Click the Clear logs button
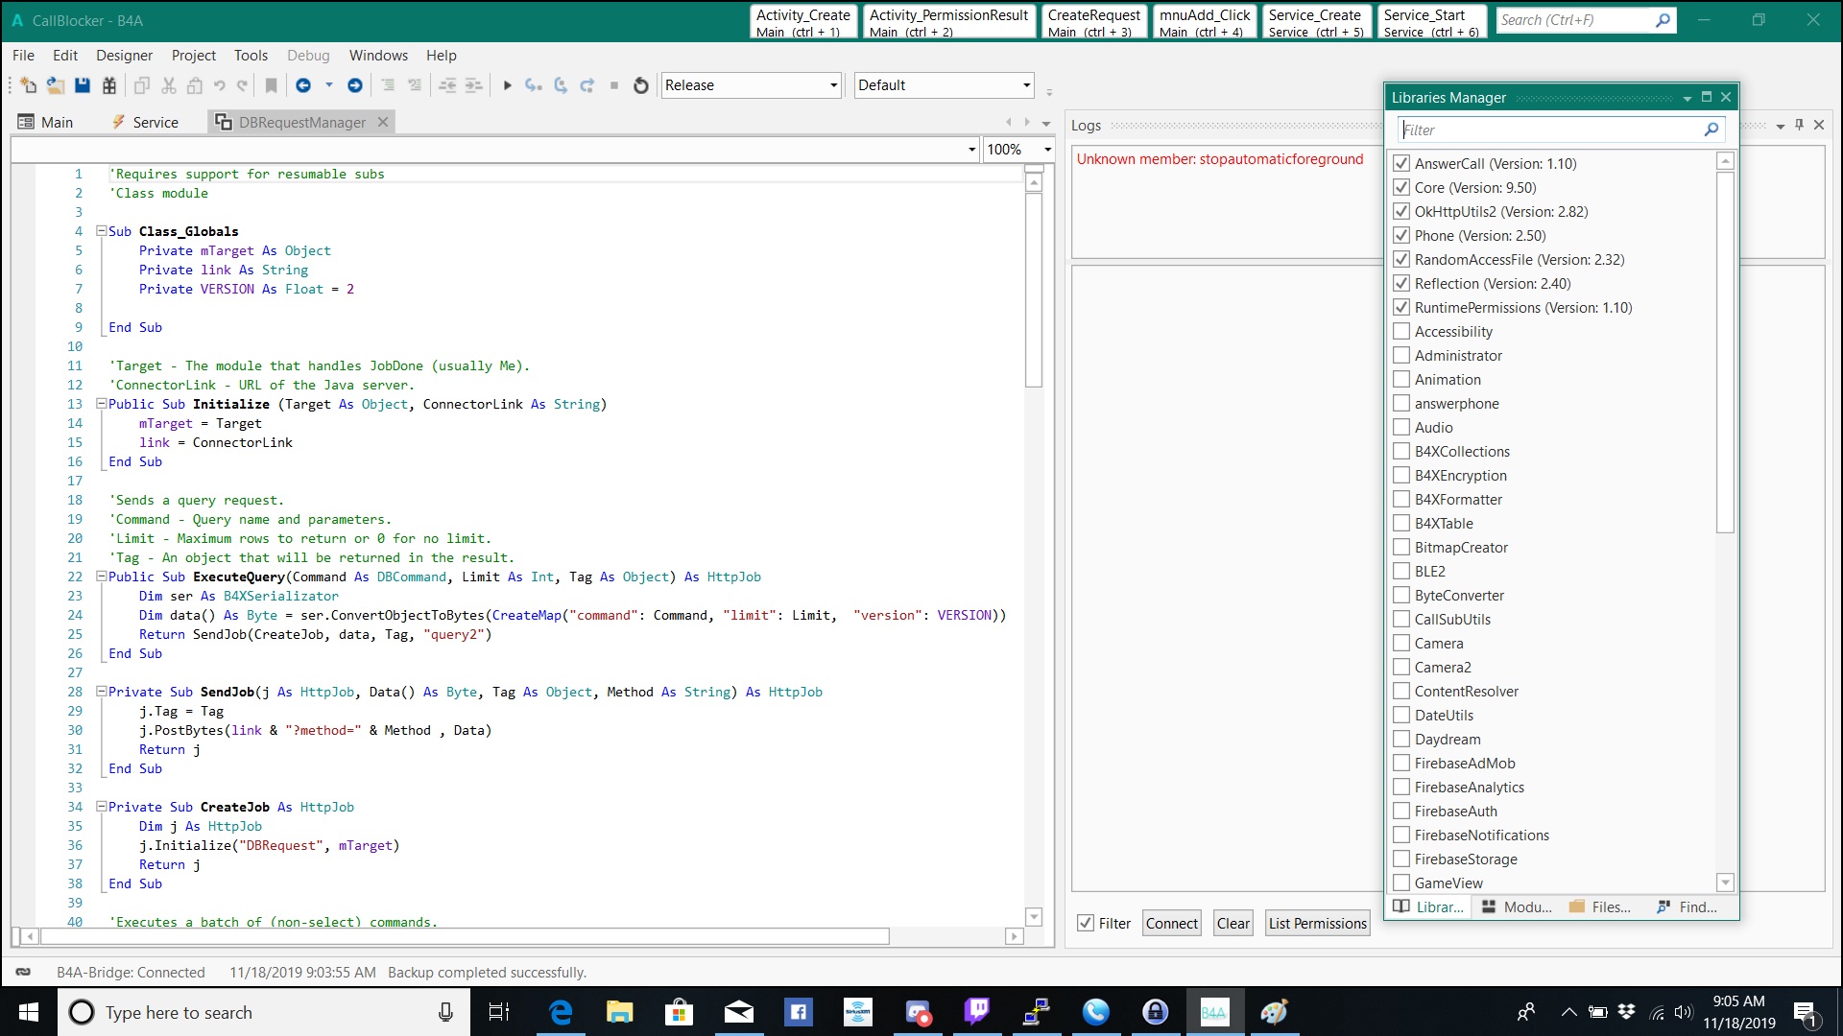Viewport: 1843px width, 1036px height. tap(1233, 923)
